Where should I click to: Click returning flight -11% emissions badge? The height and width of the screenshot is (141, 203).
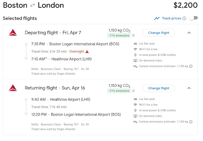119,91
